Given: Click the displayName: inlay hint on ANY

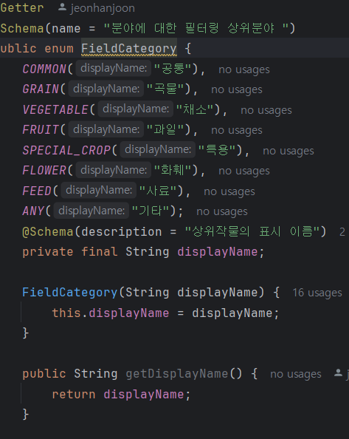Looking at the screenshot, I should pyautogui.click(x=91, y=210).
